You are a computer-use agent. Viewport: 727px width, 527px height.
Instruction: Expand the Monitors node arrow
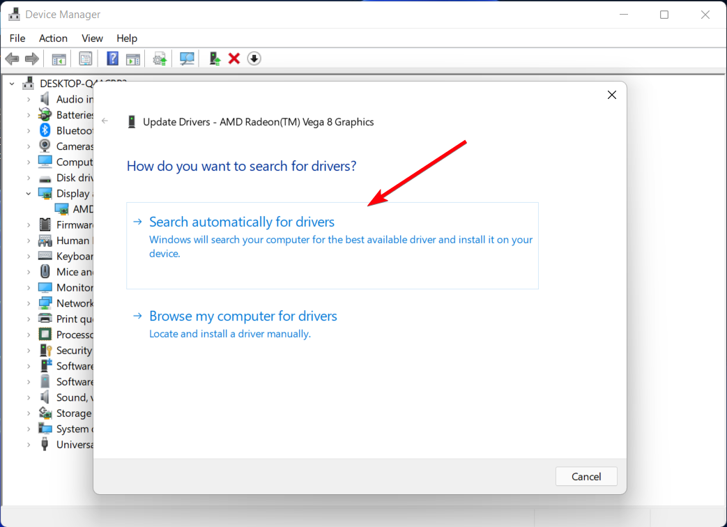pos(29,288)
